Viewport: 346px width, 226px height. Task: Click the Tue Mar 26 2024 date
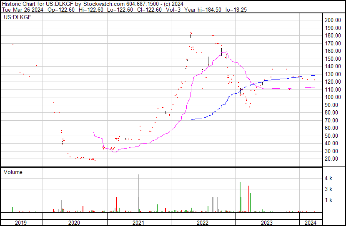pos(23,10)
